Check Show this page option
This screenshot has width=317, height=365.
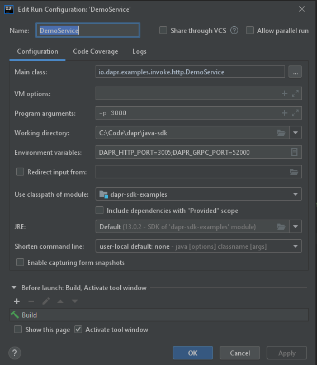click(x=18, y=329)
